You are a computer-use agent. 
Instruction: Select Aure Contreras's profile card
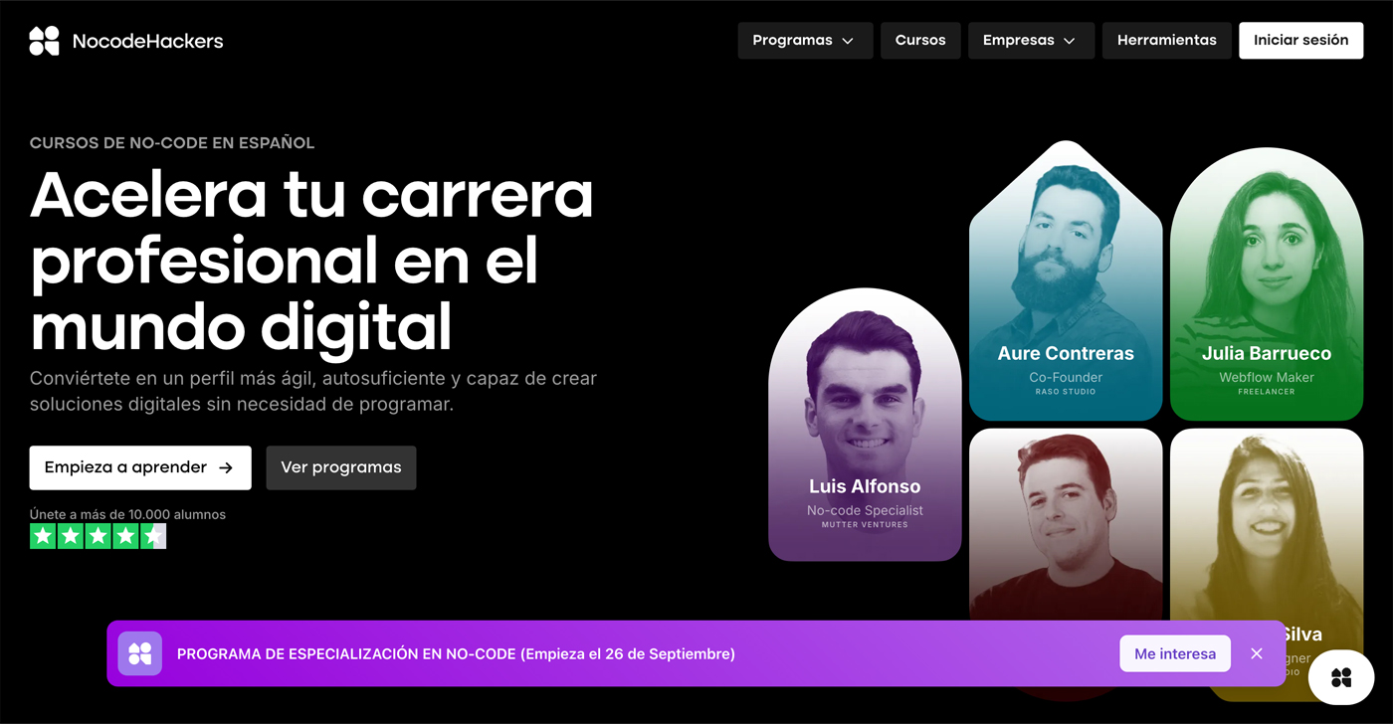[x=1066, y=280]
